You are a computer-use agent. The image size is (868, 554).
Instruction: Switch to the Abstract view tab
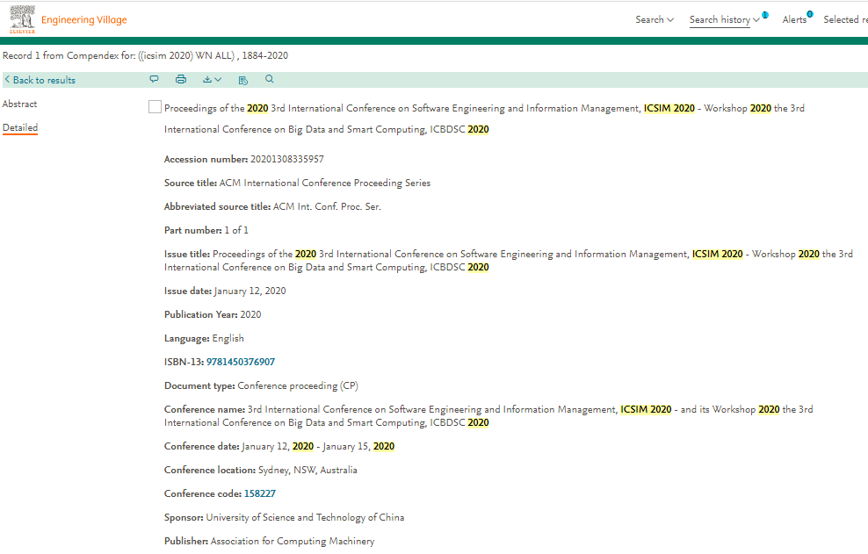click(20, 104)
